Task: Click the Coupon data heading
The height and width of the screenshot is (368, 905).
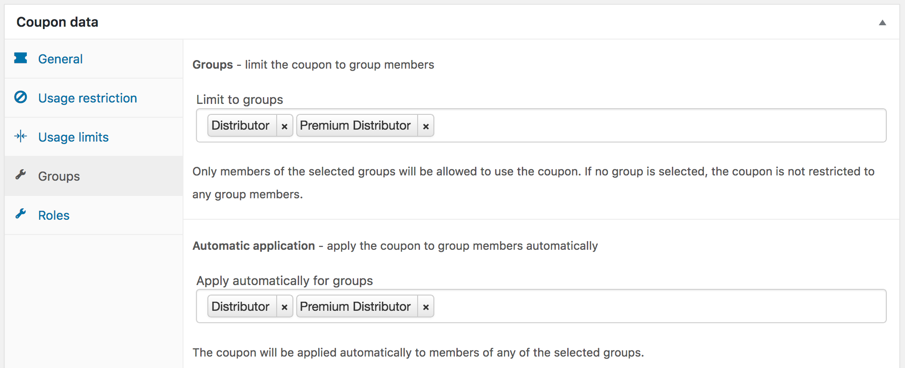Action: click(57, 22)
